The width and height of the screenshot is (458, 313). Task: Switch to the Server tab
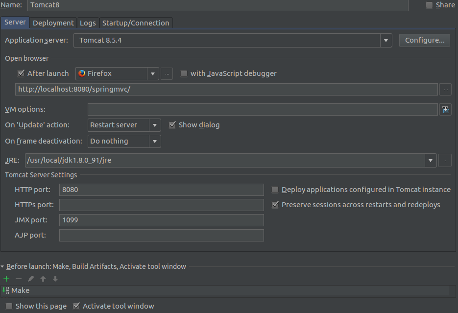coord(15,23)
